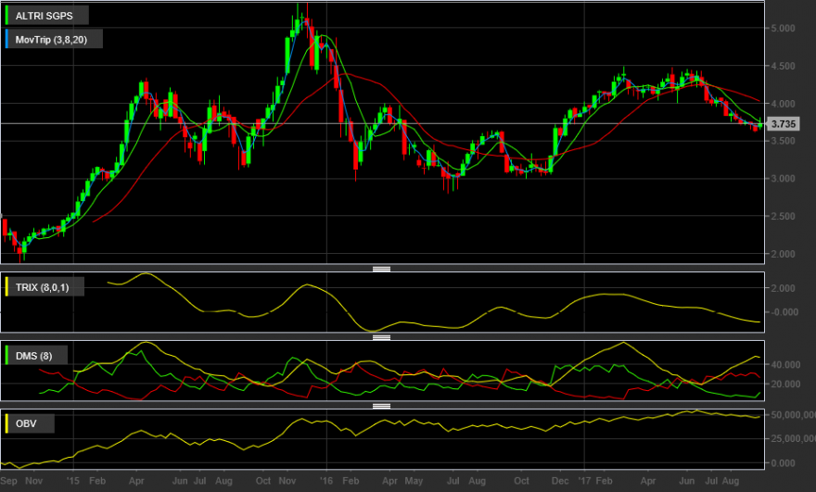
Task: Click the divider handle above OBV panel
Action: click(x=381, y=406)
